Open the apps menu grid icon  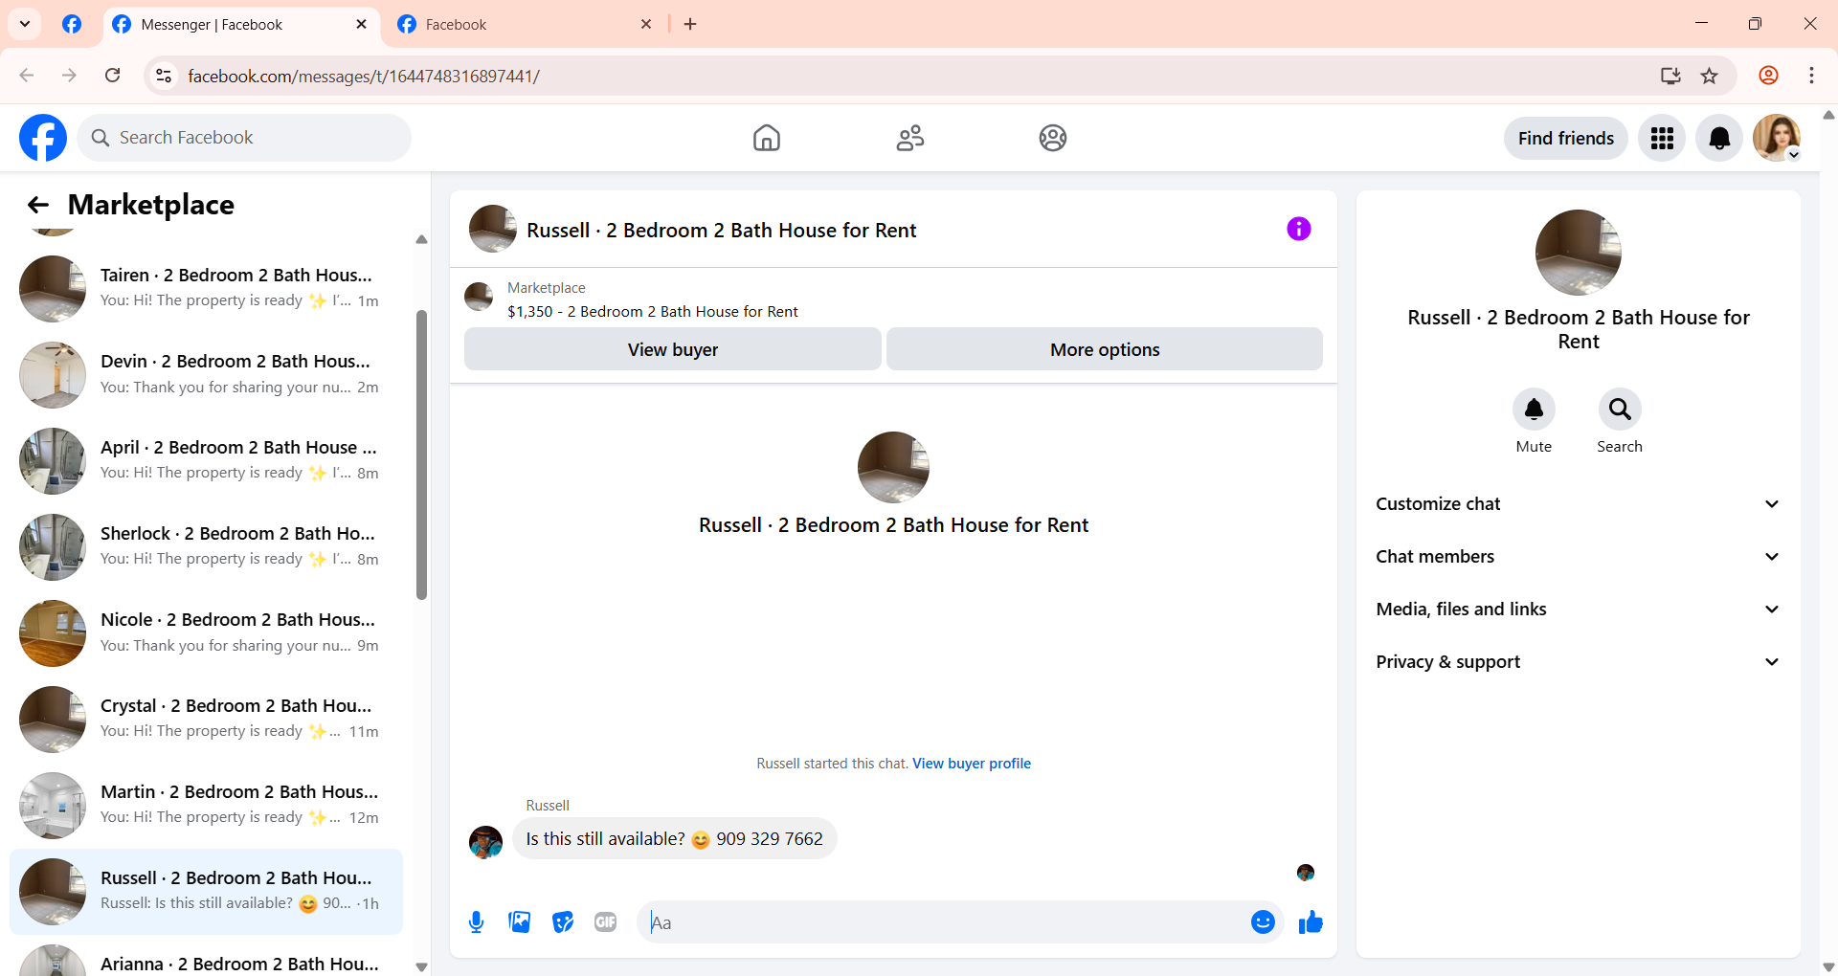[x=1662, y=138]
